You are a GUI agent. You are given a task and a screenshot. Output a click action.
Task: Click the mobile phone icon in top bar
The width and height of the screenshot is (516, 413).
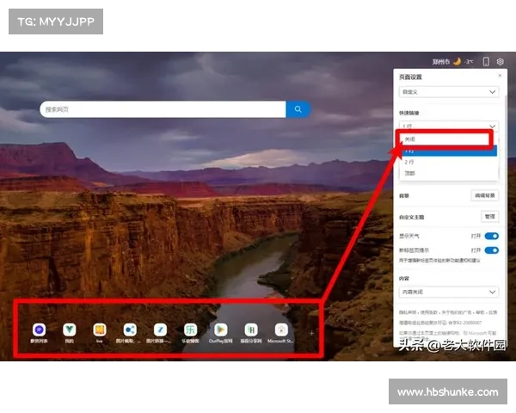click(486, 62)
